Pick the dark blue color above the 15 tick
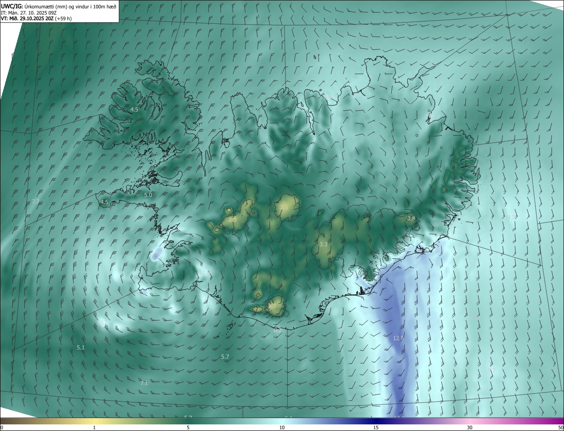 click(x=376, y=421)
